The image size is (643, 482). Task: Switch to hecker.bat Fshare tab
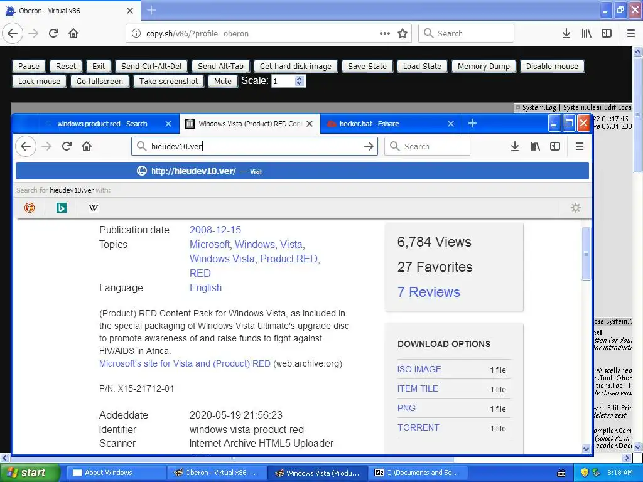coord(391,124)
